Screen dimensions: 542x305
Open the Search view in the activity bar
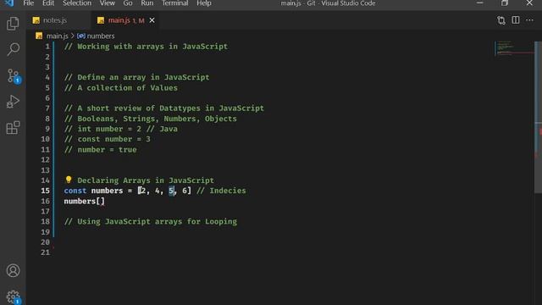13,49
